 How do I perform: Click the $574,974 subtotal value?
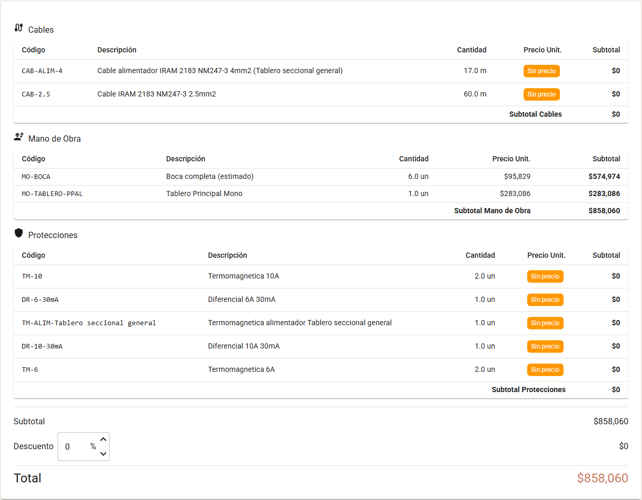[x=604, y=176]
